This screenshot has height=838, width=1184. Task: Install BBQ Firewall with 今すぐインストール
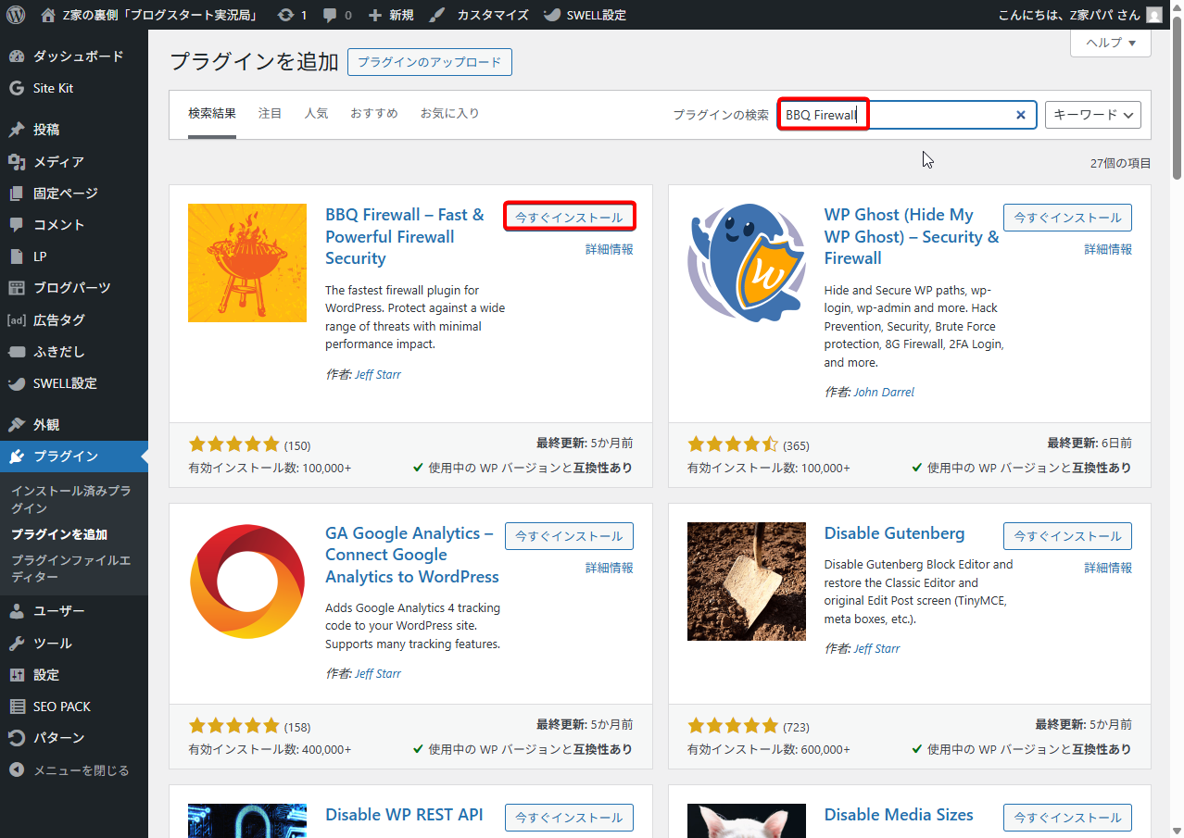pos(570,218)
